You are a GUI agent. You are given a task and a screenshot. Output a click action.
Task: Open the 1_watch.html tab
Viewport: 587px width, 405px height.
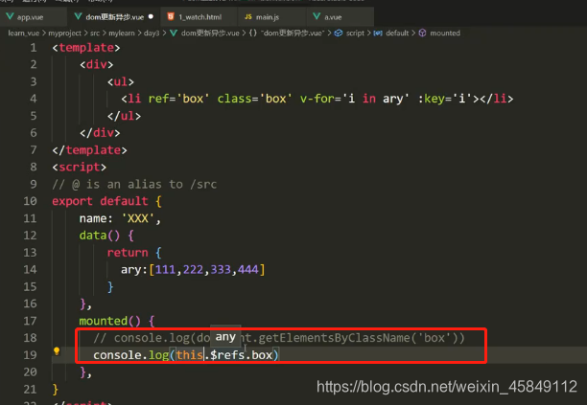tap(200, 17)
